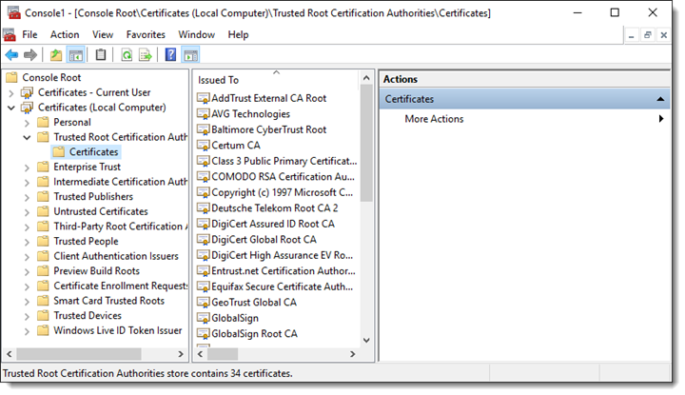This screenshot has width=685, height=395.
Task: Select Entrust.net Certification Authority entry
Action: pyautogui.click(x=284, y=271)
